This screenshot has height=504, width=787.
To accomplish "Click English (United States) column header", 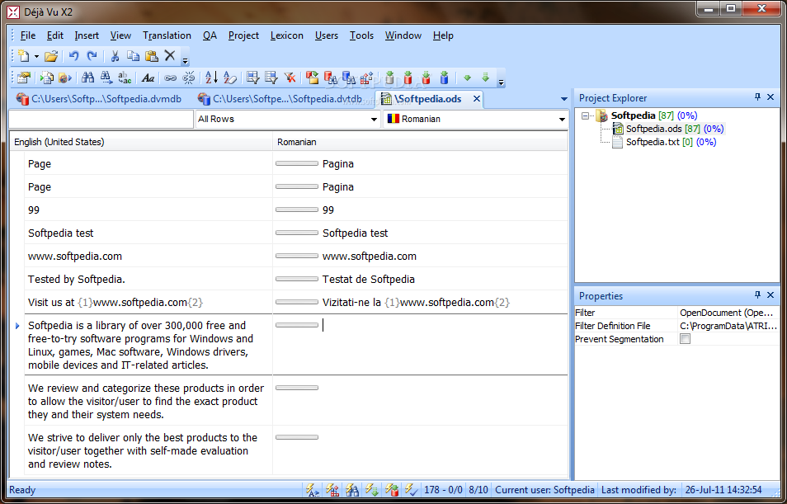I will click(141, 142).
